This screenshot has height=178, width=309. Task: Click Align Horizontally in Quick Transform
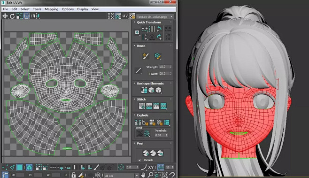pos(145,29)
